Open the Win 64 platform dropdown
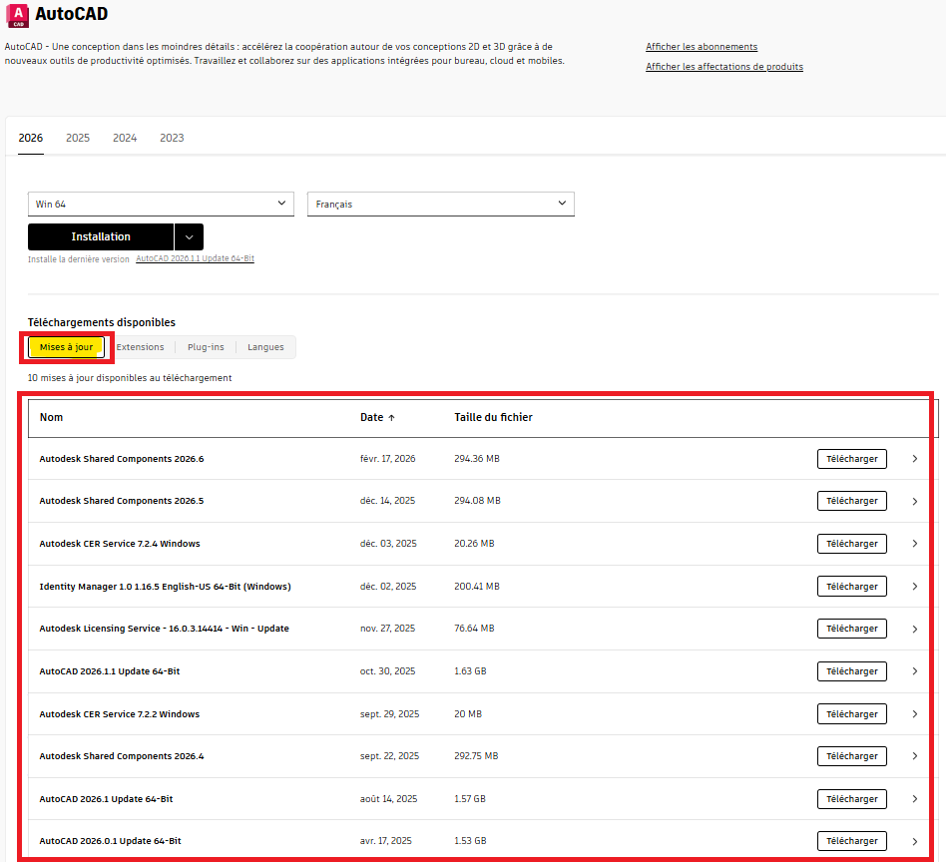This screenshot has width=946, height=862. [x=161, y=204]
